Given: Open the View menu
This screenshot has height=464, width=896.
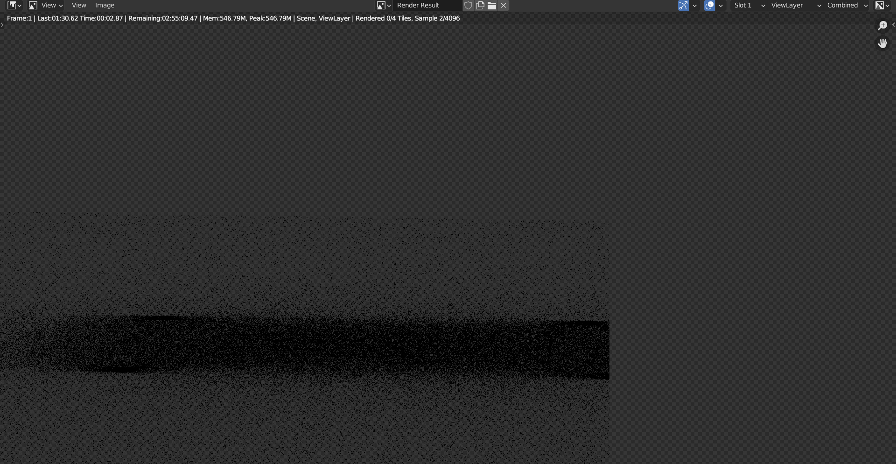Looking at the screenshot, I should 79,5.
